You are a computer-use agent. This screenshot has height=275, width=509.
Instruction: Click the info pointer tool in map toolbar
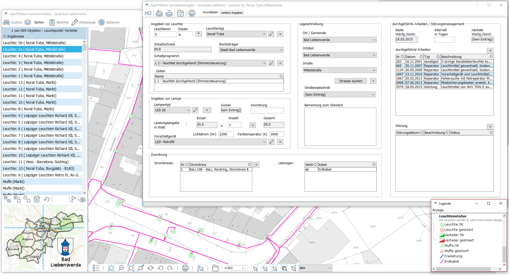point(200,268)
